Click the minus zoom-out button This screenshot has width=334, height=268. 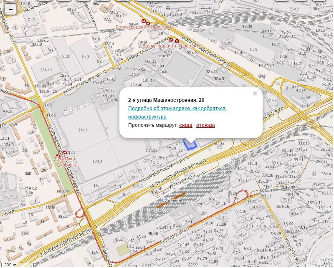pos(10,10)
